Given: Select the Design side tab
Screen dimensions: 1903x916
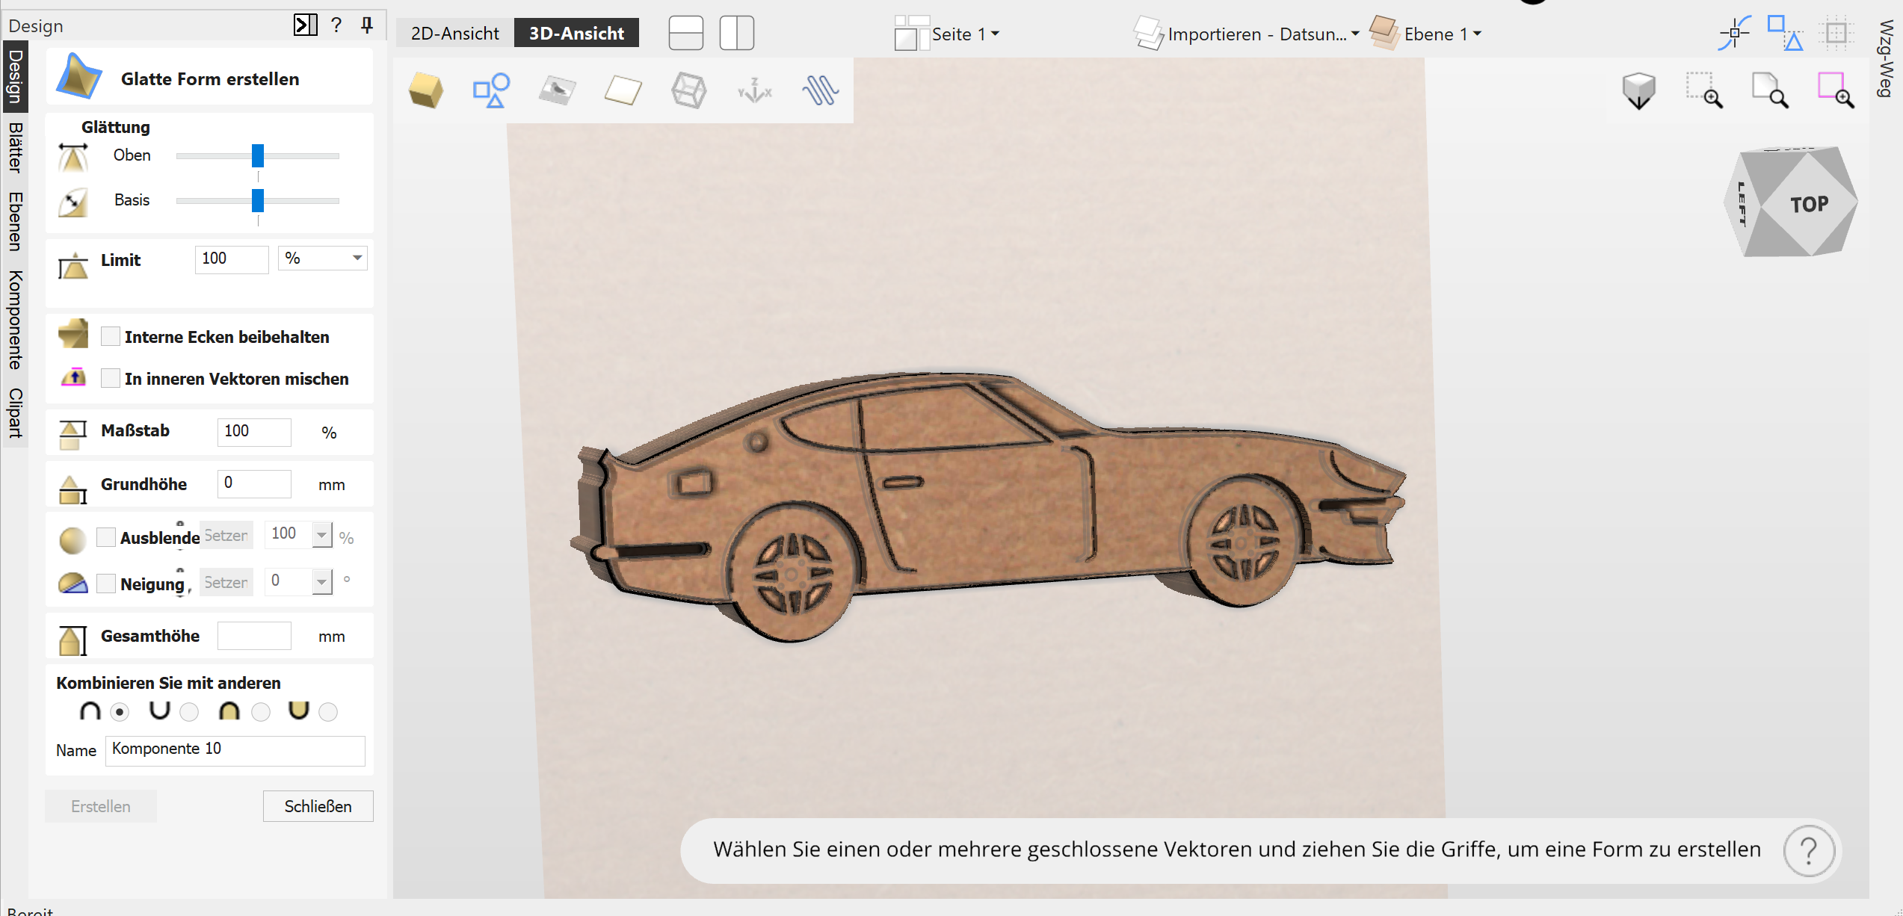Looking at the screenshot, I should click(x=15, y=76).
